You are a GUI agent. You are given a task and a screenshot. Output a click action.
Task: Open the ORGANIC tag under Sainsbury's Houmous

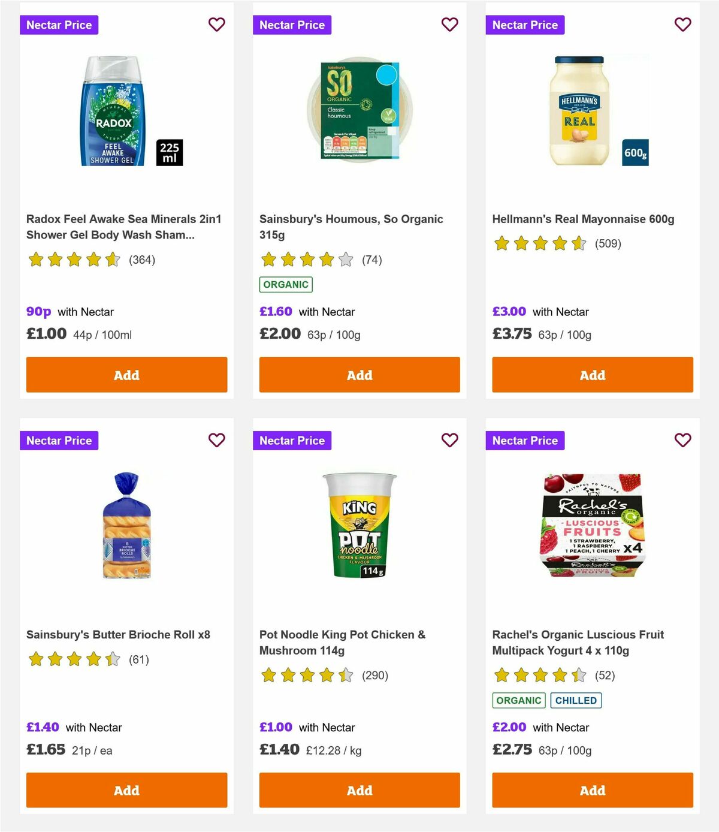point(286,284)
